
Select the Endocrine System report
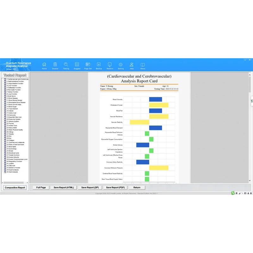(x=14, y=119)
